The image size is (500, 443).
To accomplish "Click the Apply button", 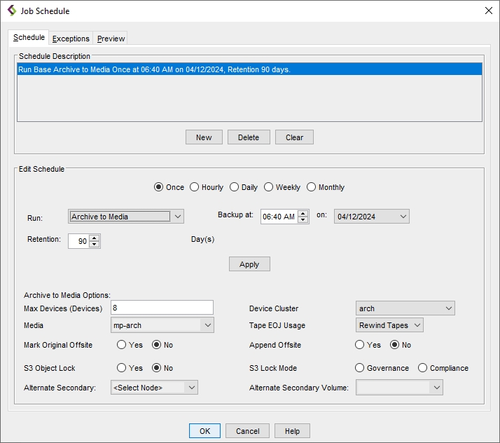I will point(249,264).
